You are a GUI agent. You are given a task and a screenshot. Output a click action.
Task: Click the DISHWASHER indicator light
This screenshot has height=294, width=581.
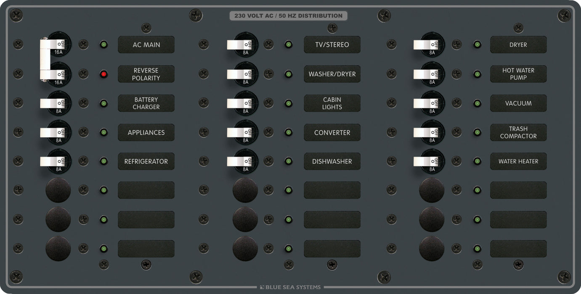pyautogui.click(x=289, y=161)
